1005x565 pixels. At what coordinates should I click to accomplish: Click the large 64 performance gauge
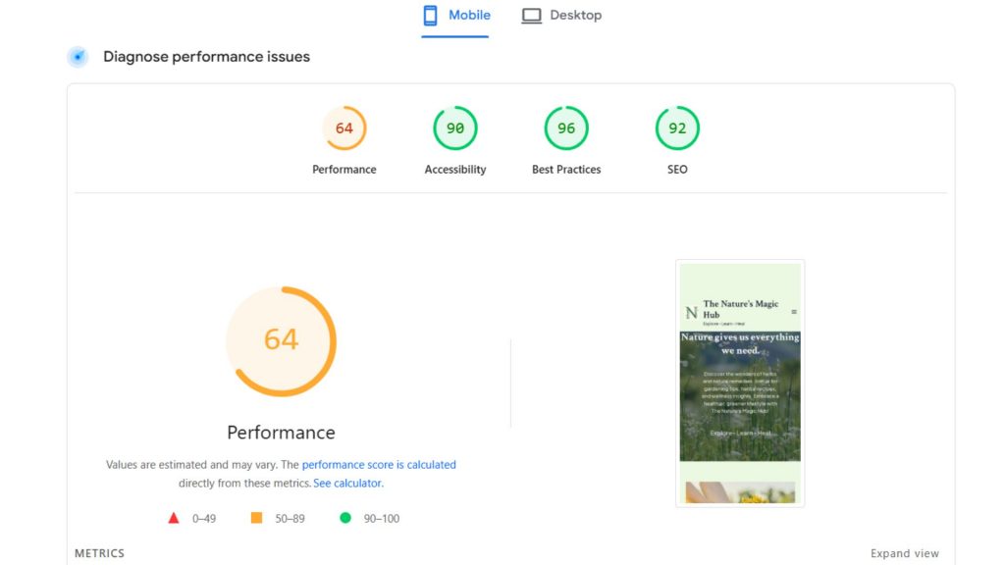coord(281,340)
